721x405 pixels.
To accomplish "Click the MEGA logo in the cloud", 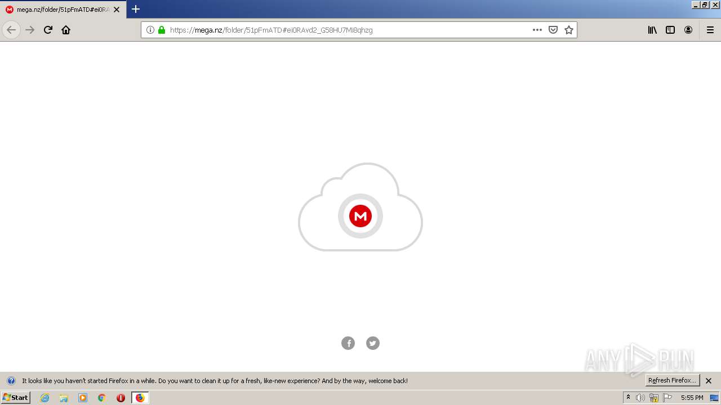I will point(360,216).
